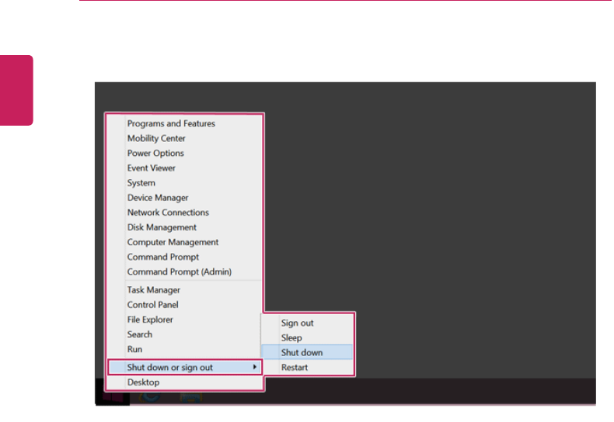Choose Shut down in the submenu

(x=307, y=352)
